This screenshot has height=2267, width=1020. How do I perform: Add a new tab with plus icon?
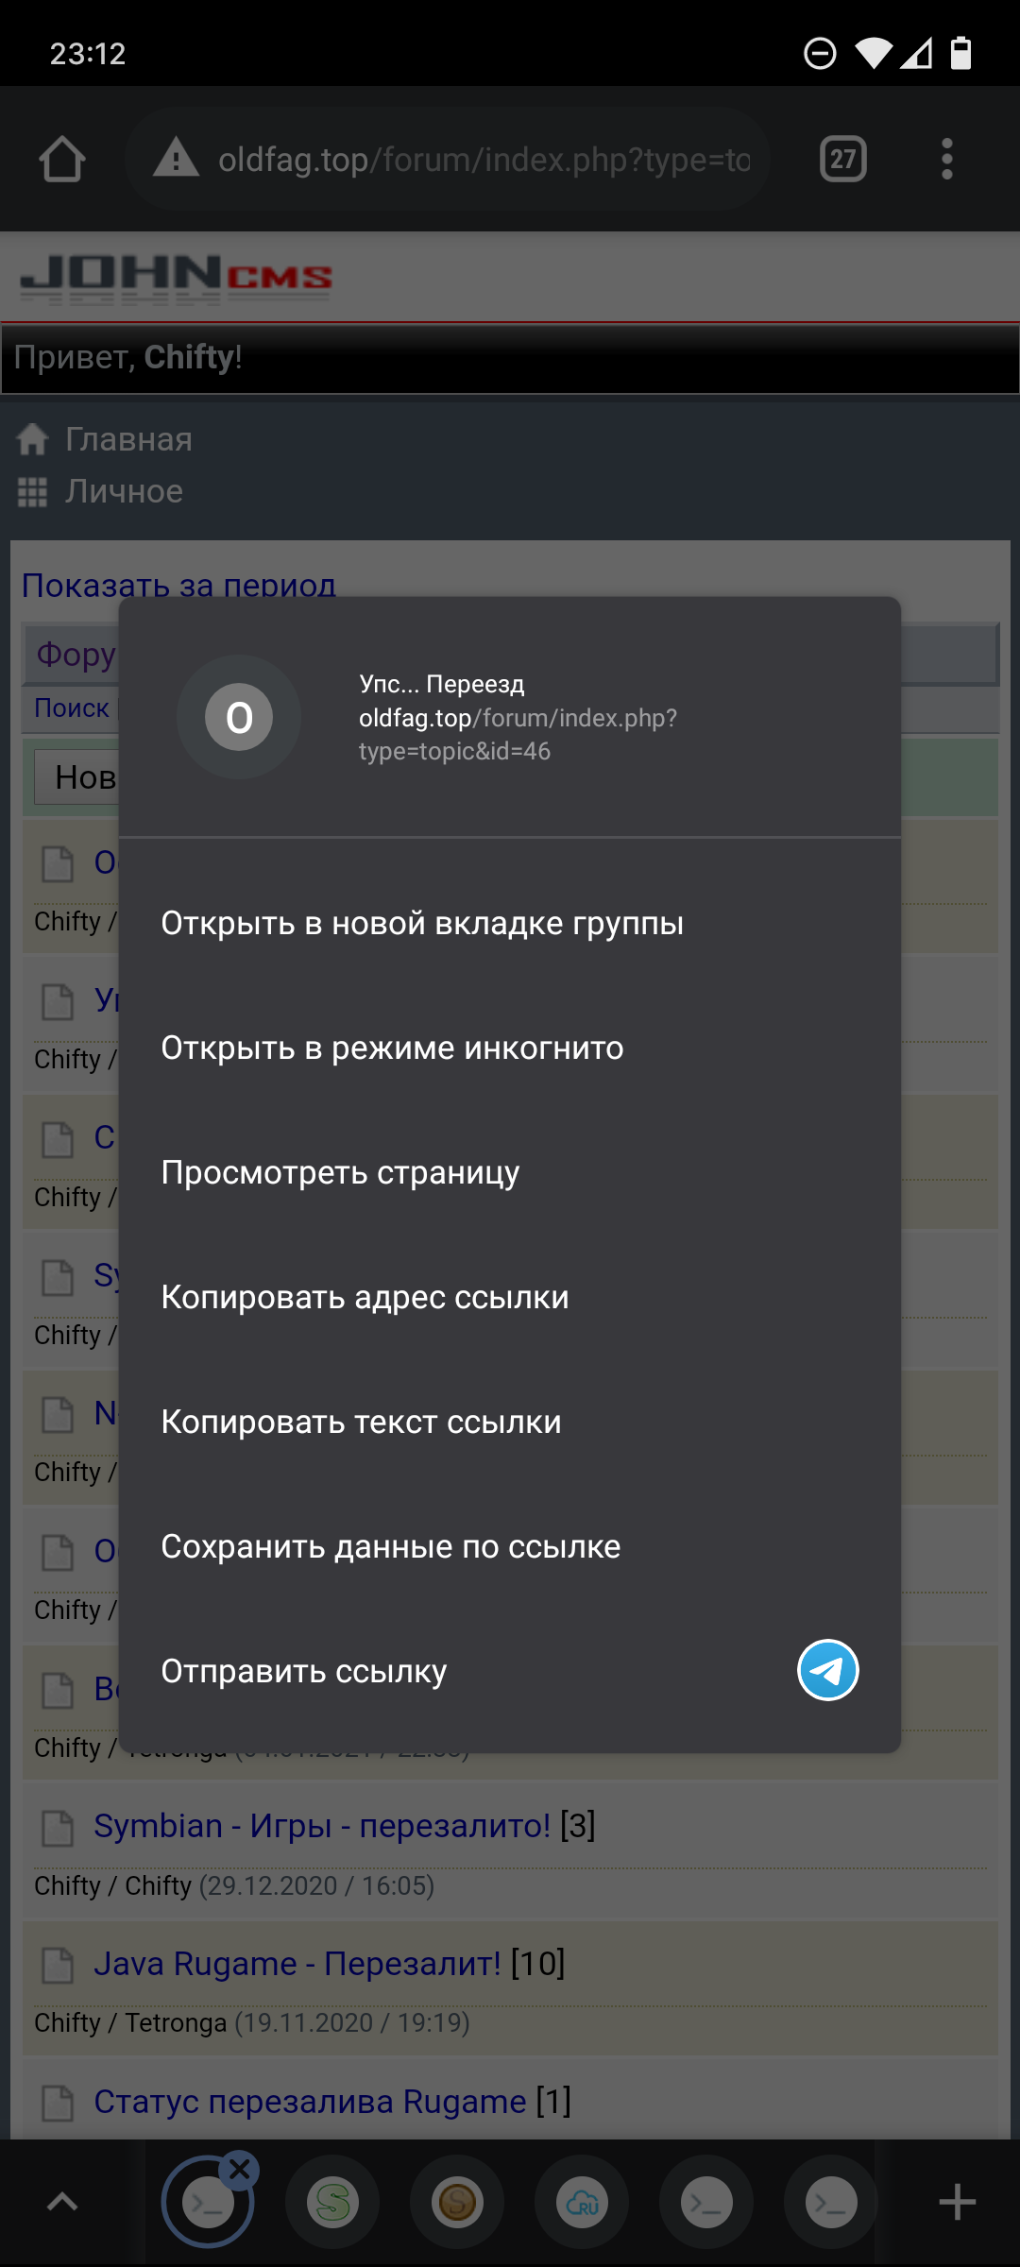pyautogui.click(x=957, y=2203)
